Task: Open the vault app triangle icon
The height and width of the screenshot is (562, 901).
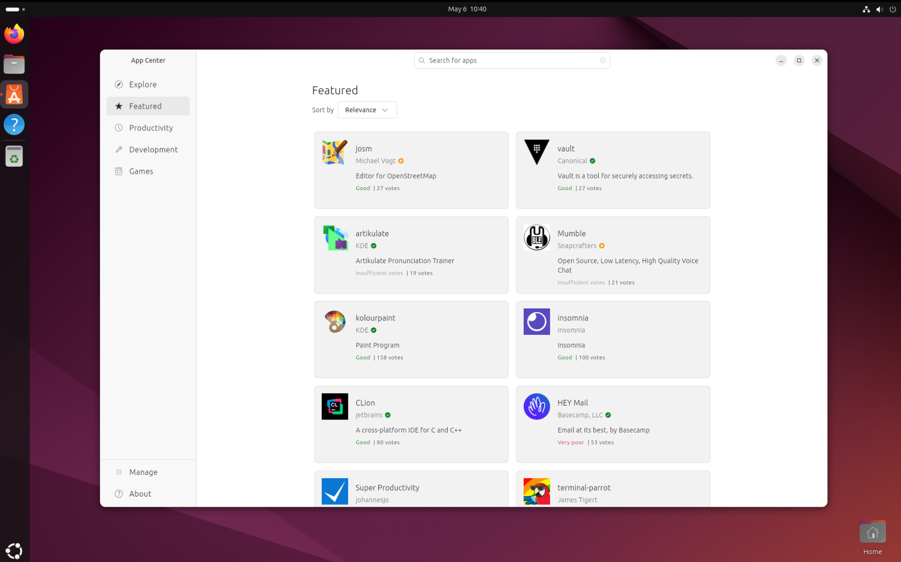Action: (x=536, y=153)
